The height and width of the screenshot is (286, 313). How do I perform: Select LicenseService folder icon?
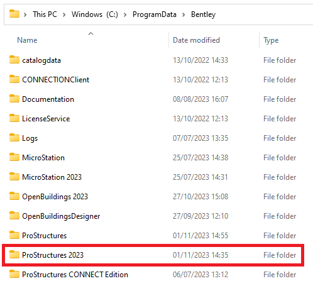[14, 118]
